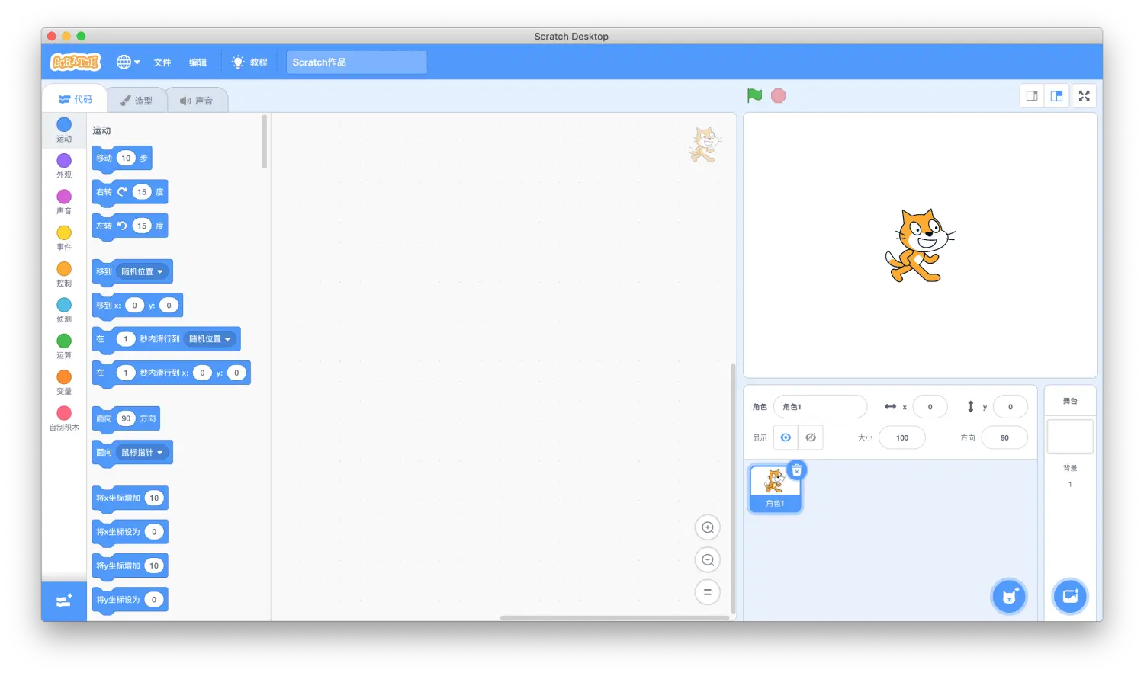Select the 运算 operators category

[x=64, y=346]
